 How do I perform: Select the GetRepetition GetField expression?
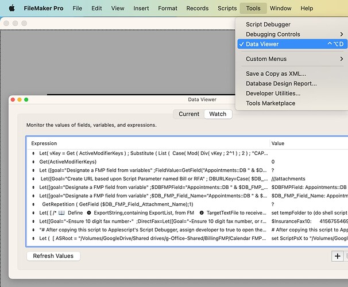pyautogui.click(x=118, y=204)
